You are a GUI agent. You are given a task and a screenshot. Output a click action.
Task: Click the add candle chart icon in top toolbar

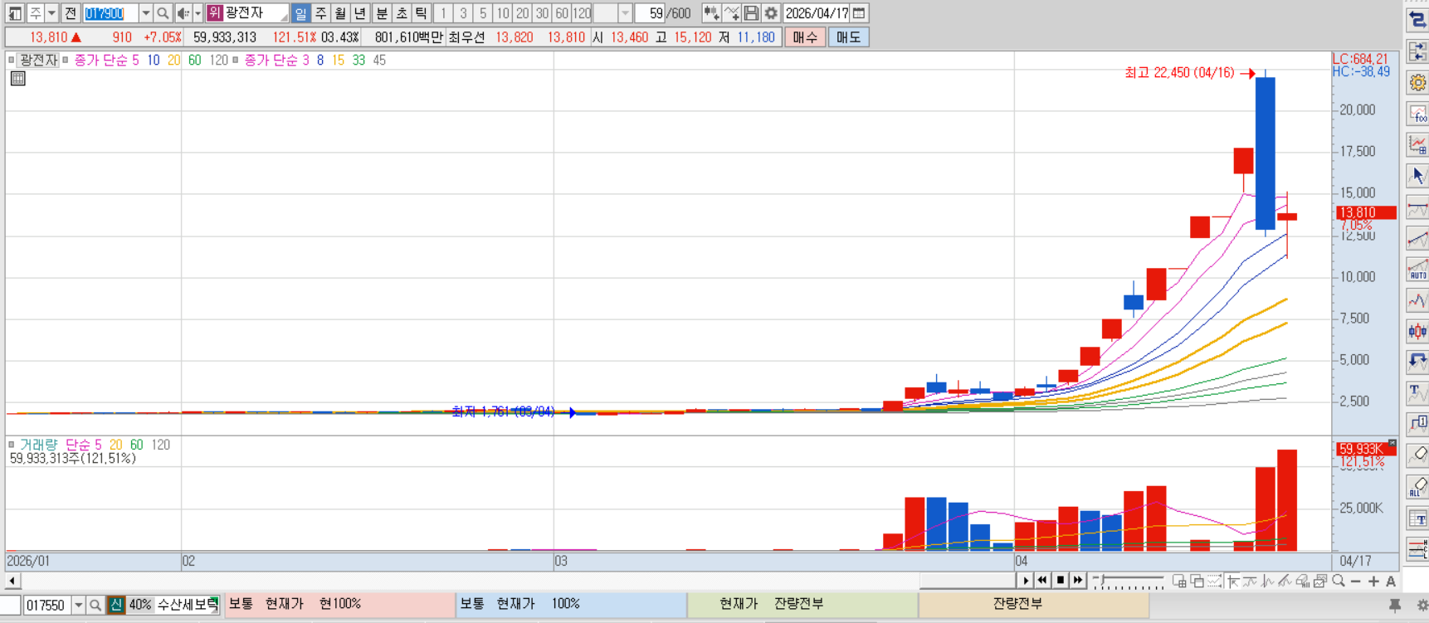[711, 13]
